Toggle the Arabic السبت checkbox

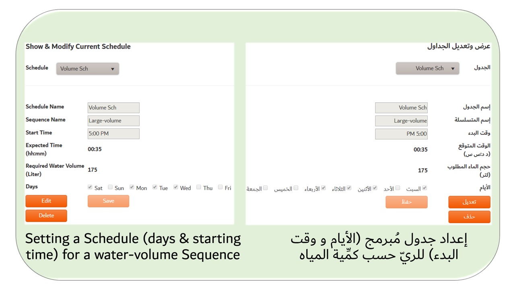pos(424,188)
